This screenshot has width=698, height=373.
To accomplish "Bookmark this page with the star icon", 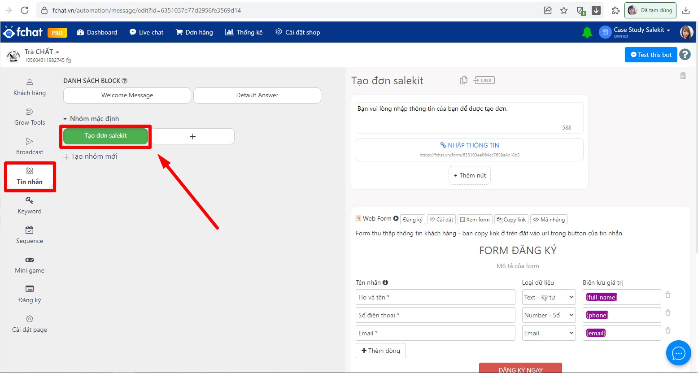I will tap(564, 10).
